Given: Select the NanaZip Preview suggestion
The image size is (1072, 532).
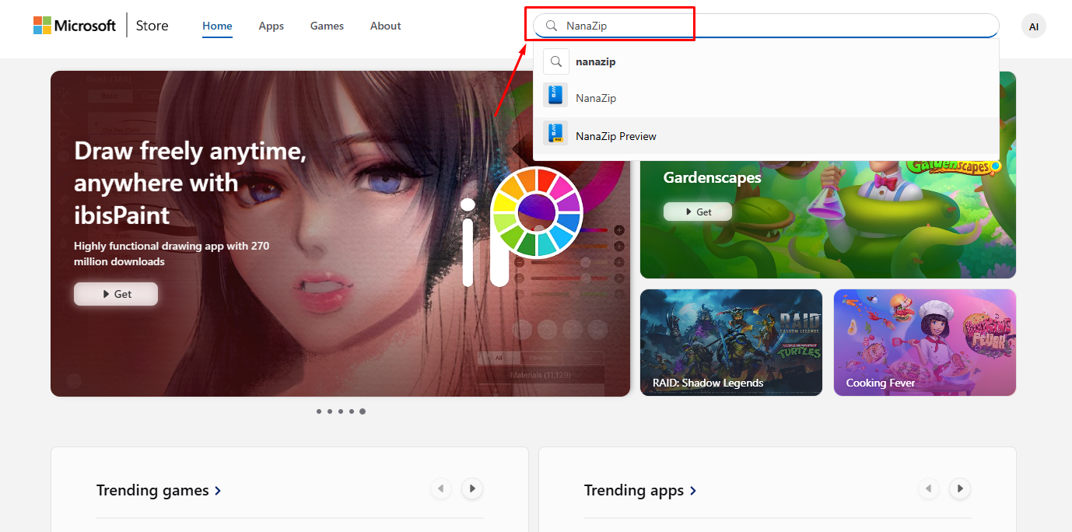Looking at the screenshot, I should coord(615,135).
